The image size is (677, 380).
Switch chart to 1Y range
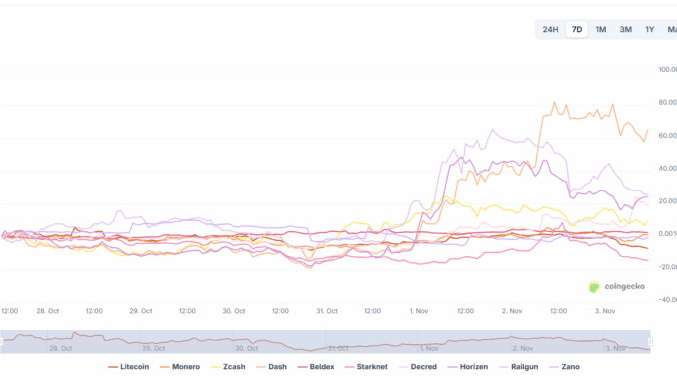(x=649, y=29)
